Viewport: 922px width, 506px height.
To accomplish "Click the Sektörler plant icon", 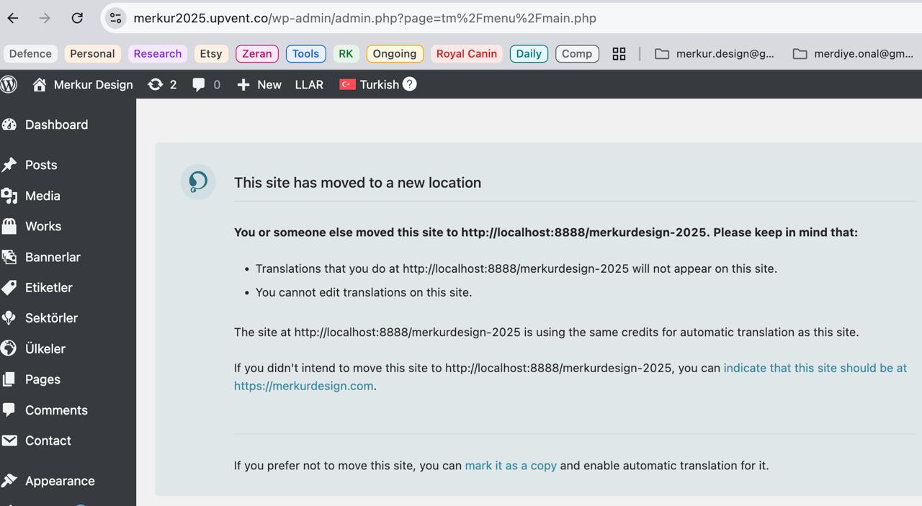I will click(9, 318).
